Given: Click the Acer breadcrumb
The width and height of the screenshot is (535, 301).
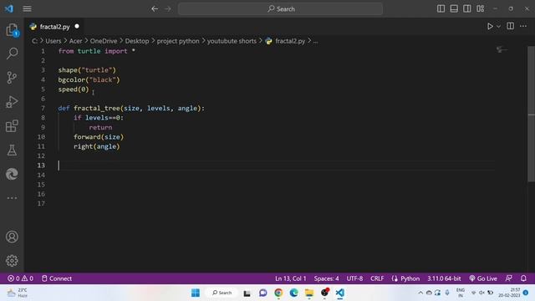Looking at the screenshot, I should (75, 41).
